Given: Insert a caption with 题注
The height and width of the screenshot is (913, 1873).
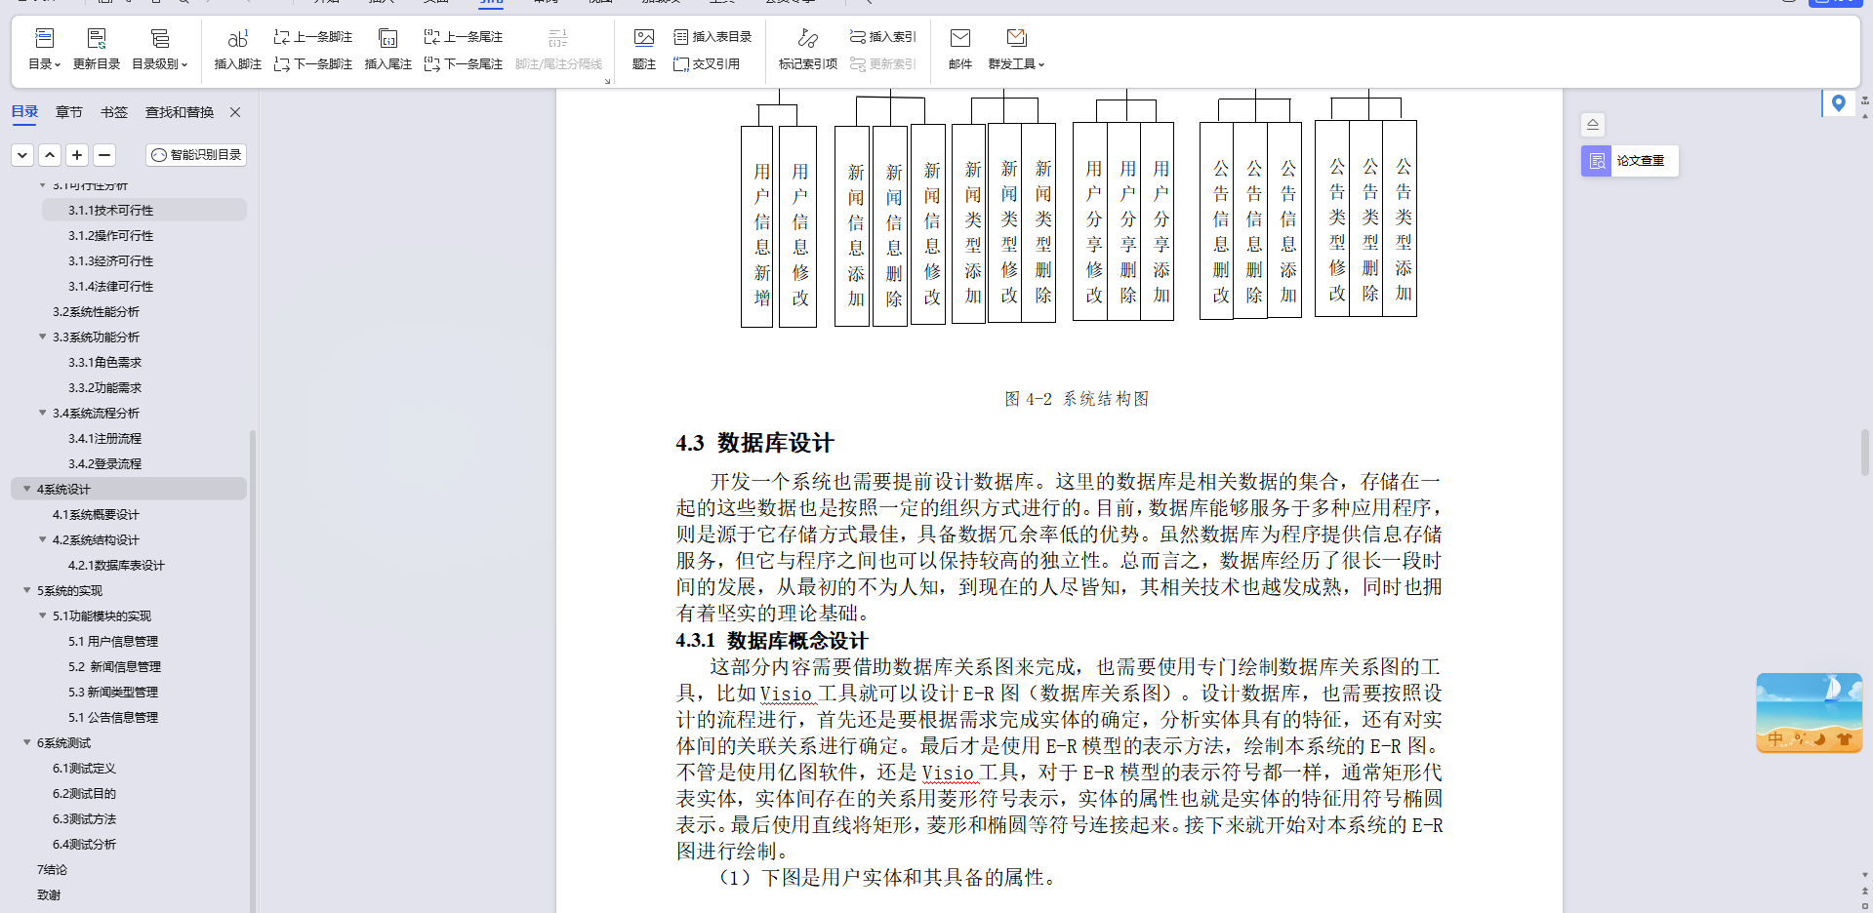Looking at the screenshot, I should [644, 49].
